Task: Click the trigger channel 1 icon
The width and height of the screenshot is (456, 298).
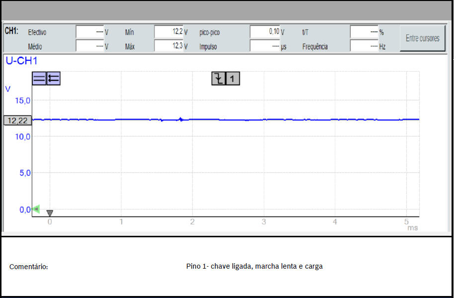Action: [232, 78]
